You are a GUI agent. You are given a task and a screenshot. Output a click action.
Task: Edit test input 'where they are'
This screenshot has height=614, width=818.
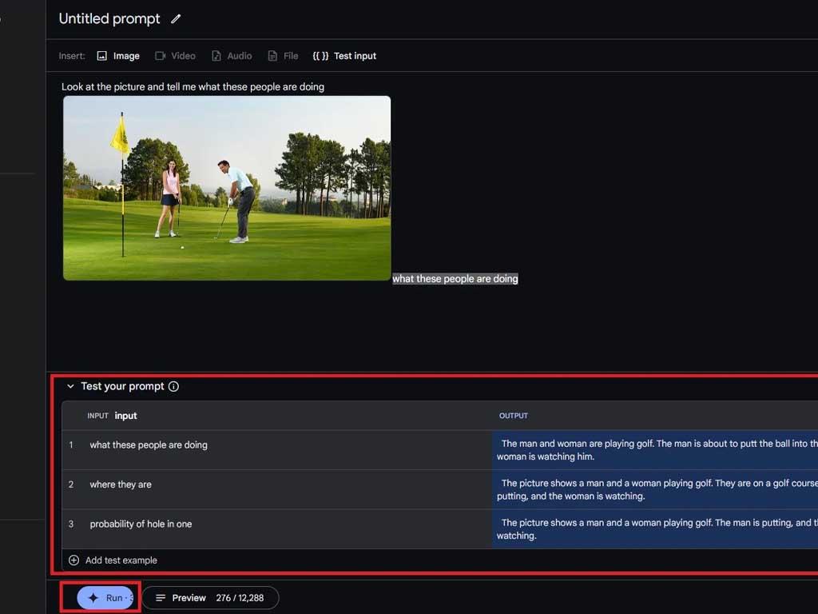coord(121,484)
